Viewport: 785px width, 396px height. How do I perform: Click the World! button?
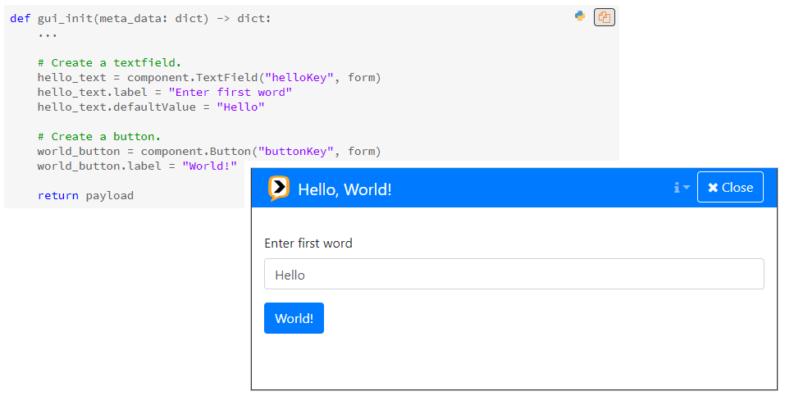294,318
